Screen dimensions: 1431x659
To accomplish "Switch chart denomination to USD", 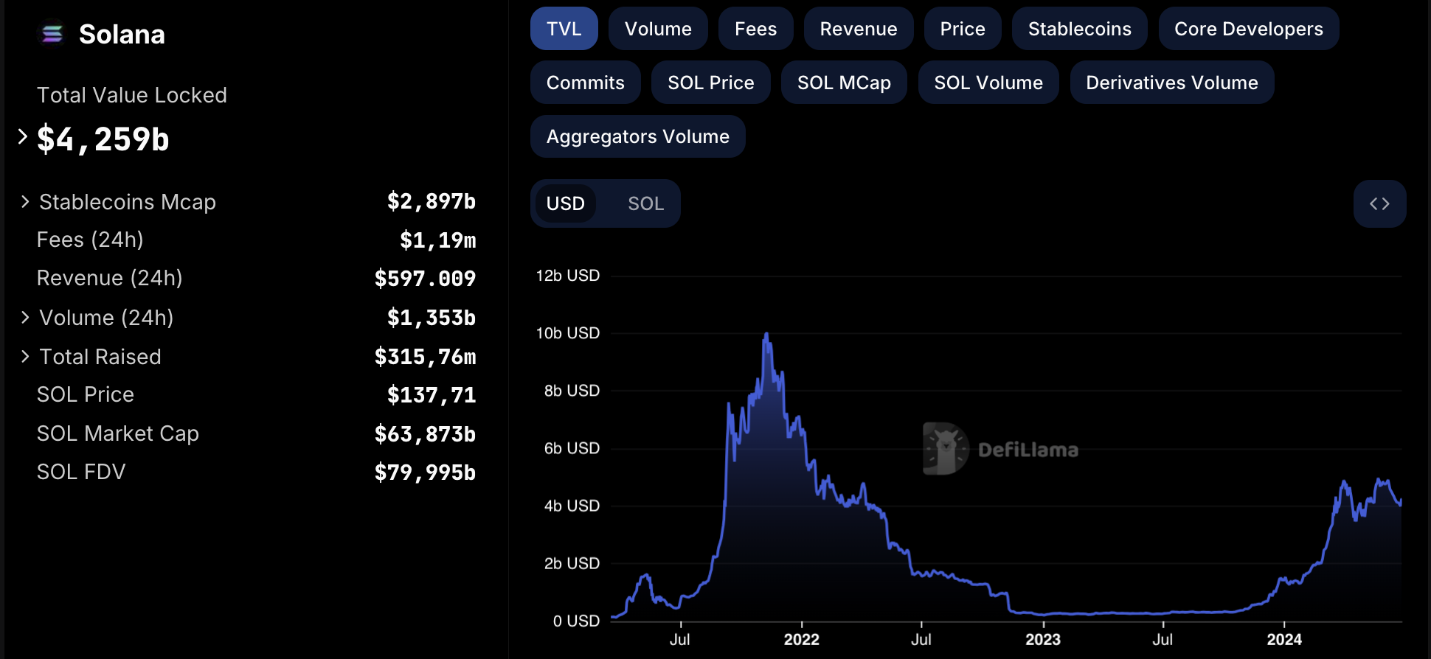I will (565, 203).
